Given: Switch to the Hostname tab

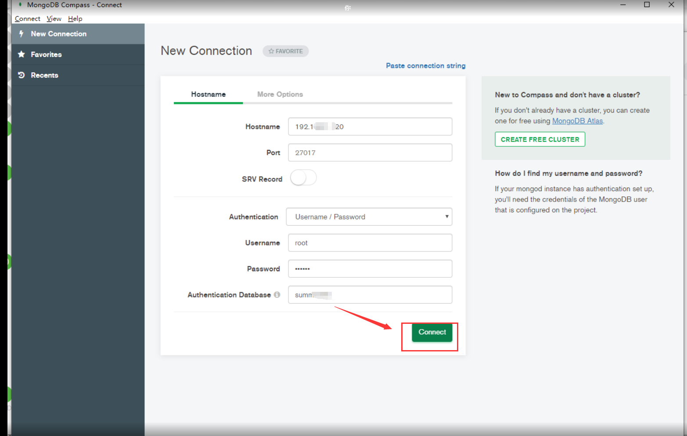Looking at the screenshot, I should point(208,94).
